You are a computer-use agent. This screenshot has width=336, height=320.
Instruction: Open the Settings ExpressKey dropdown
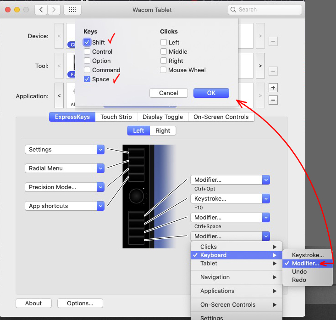pyautogui.click(x=65, y=149)
